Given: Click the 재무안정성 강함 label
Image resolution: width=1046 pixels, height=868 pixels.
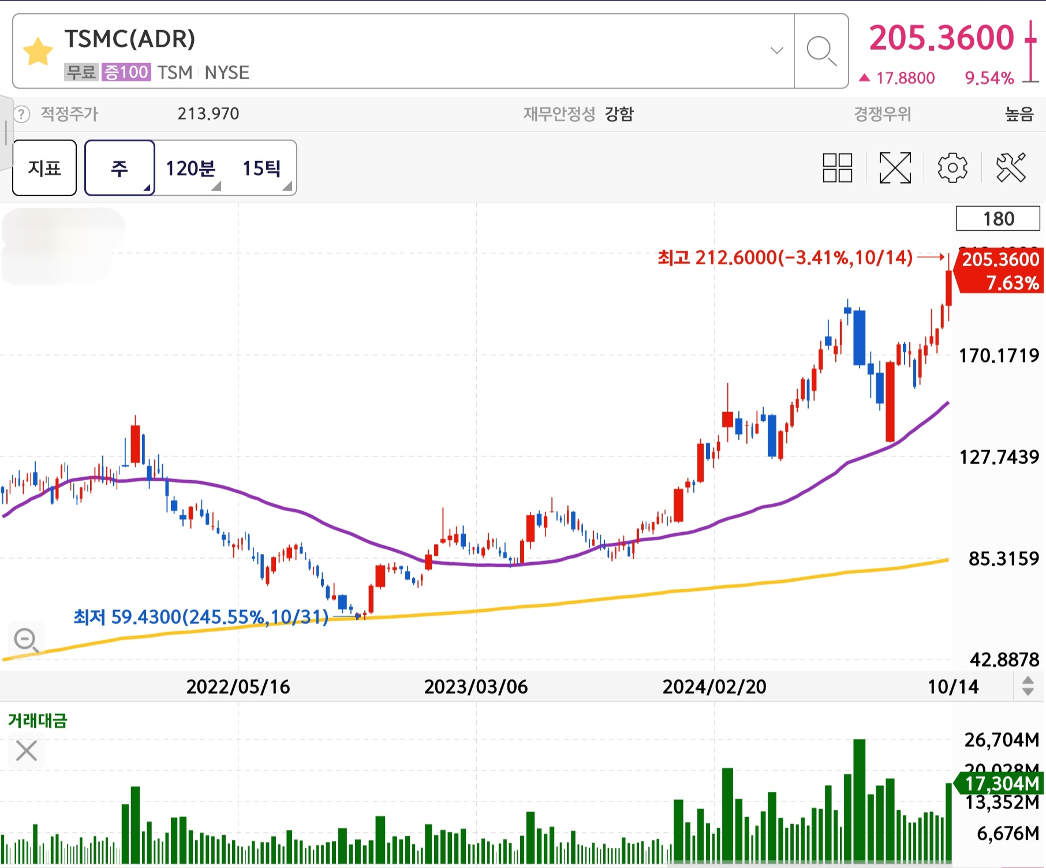Looking at the screenshot, I should pos(578,114).
